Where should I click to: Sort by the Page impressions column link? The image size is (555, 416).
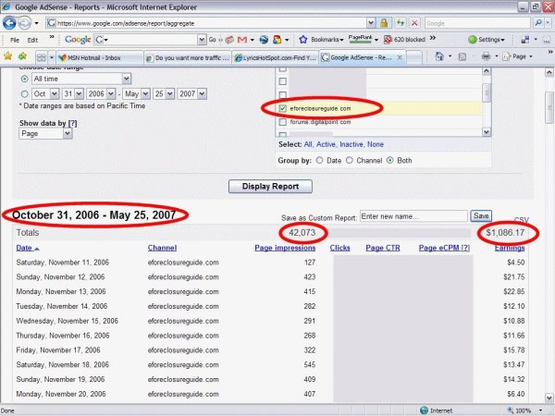(285, 248)
